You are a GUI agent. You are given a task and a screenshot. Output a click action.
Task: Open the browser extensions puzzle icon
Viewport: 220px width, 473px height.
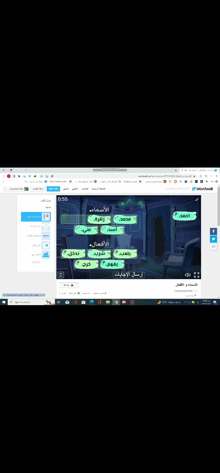pyautogui.click(x=19, y=176)
